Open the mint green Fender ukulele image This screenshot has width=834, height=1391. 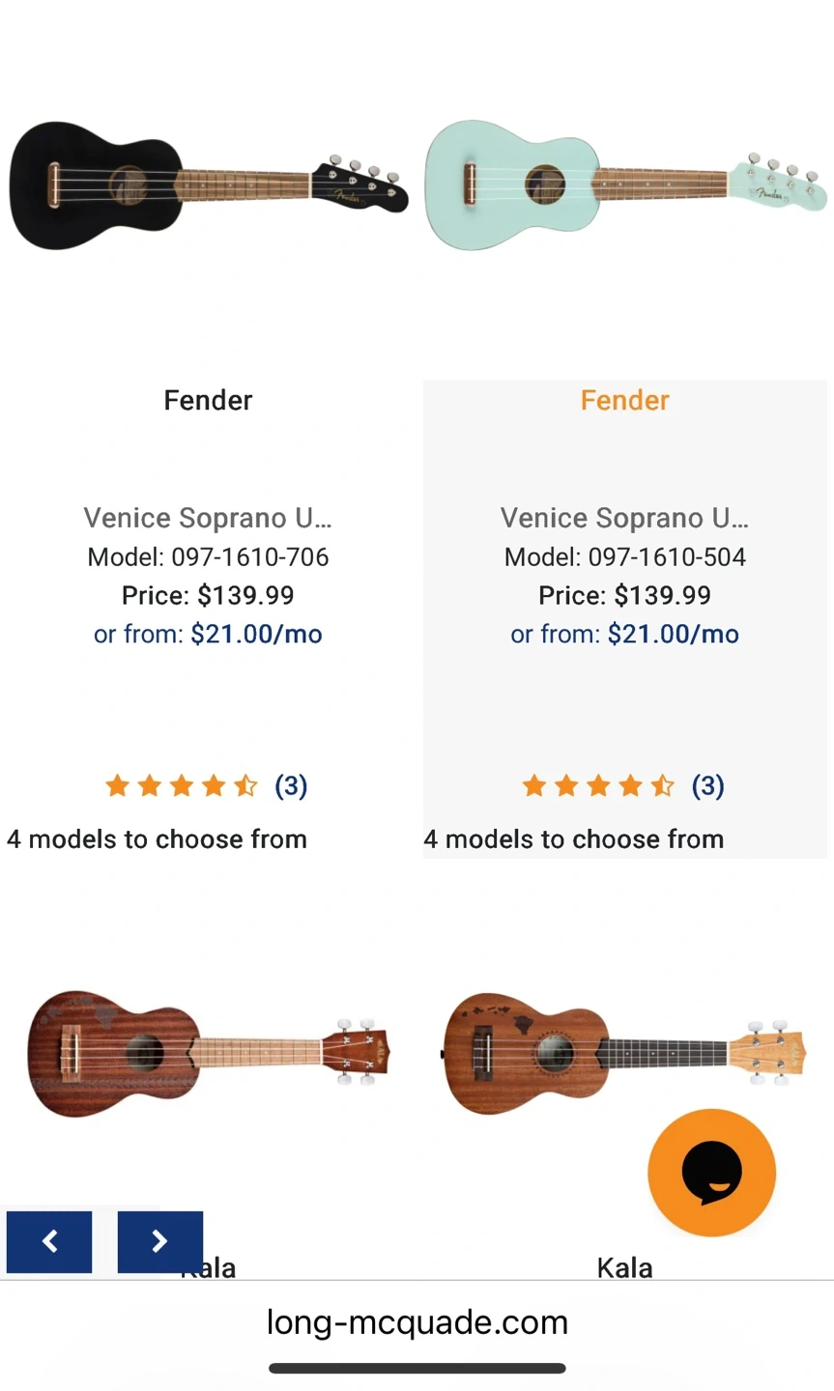(x=625, y=185)
